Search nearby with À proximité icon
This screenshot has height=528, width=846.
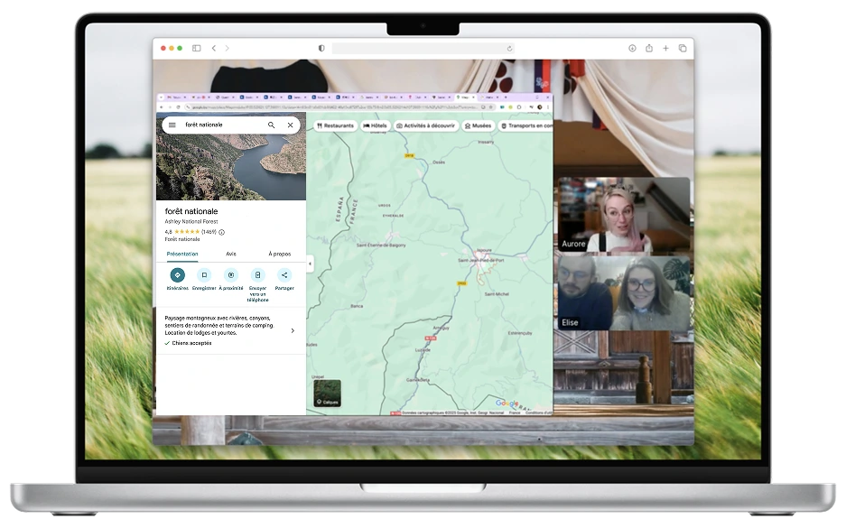[x=231, y=275]
